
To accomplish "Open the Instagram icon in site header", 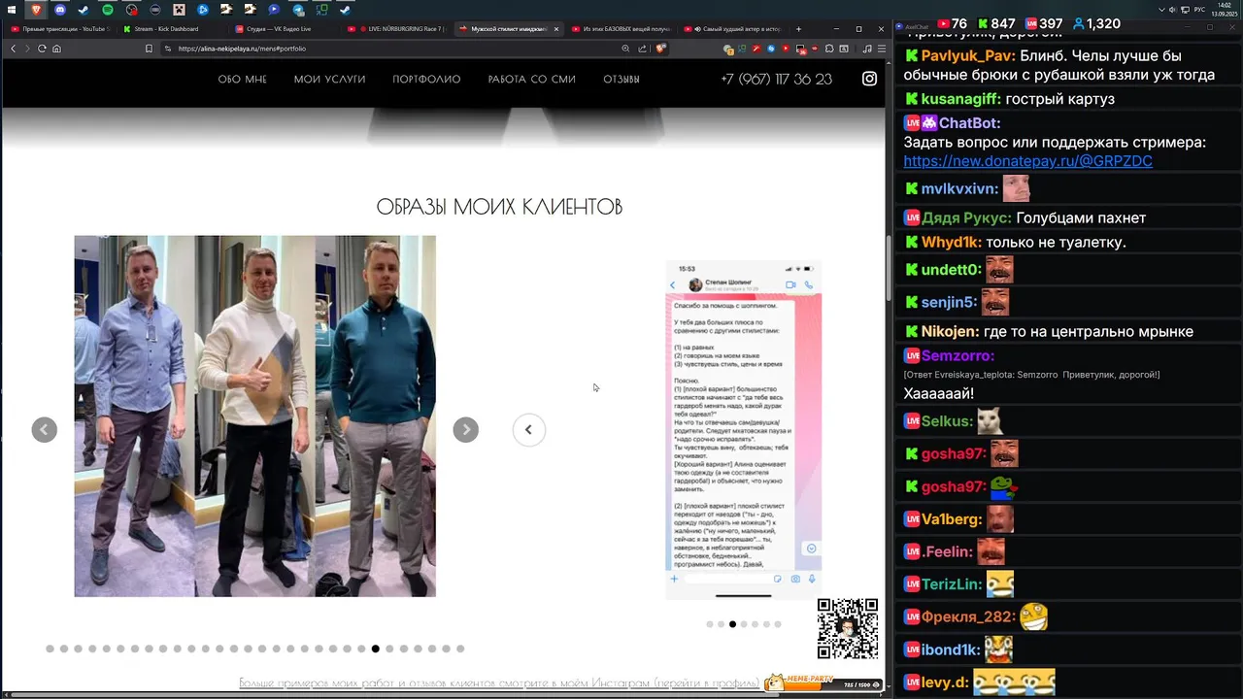I will tap(870, 80).
